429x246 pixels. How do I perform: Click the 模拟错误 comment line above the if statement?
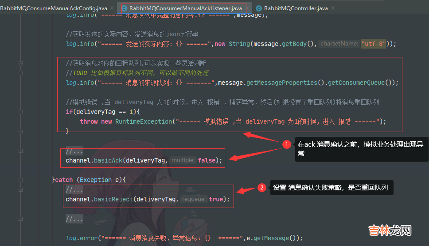(x=222, y=102)
